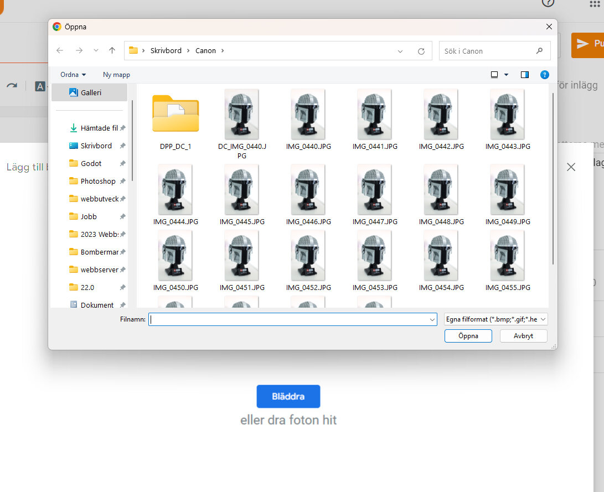The width and height of the screenshot is (604, 492).
Task: Expand the Filnamn dropdown arrow
Action: pos(432,319)
